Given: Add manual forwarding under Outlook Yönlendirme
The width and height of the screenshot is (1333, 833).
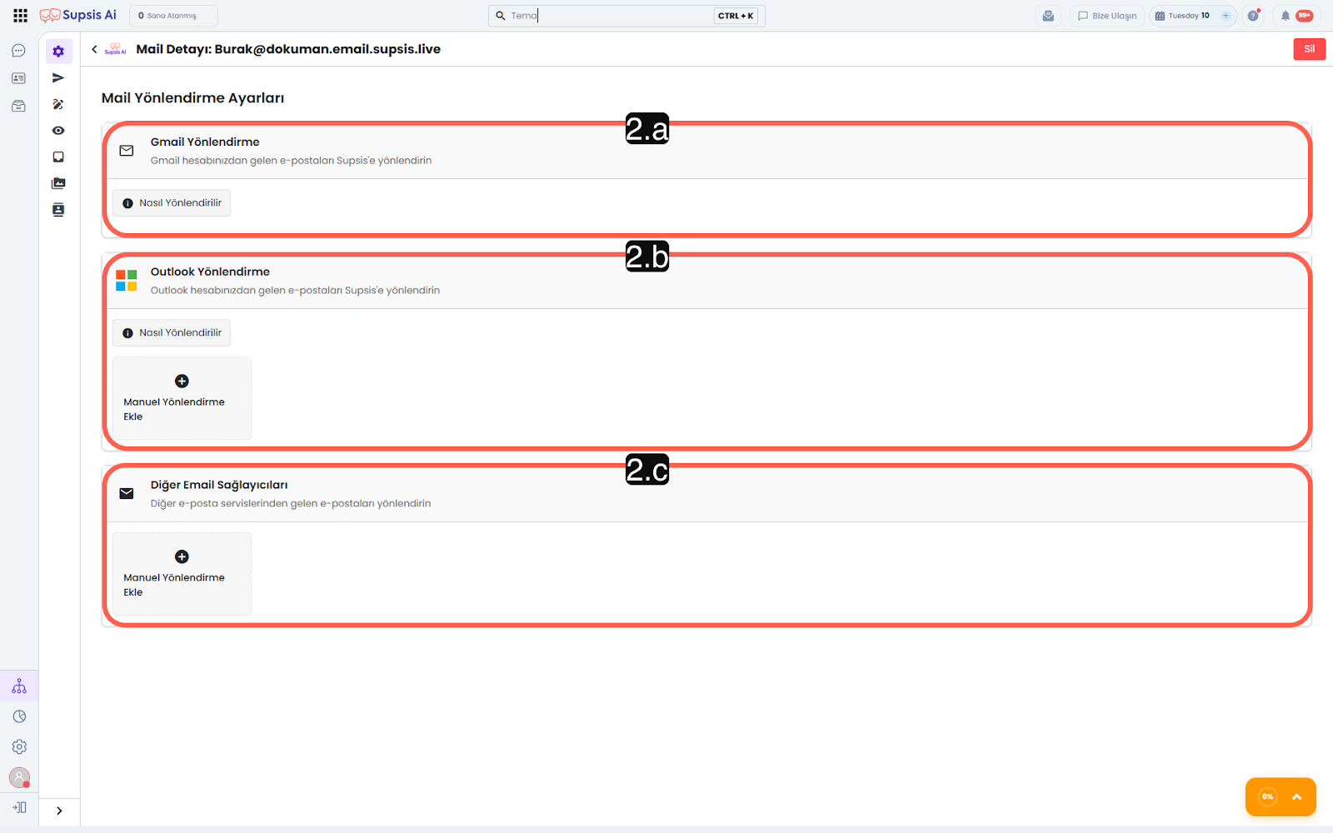Looking at the screenshot, I should tap(182, 398).
